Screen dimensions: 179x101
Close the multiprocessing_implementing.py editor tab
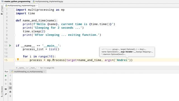point(37,6)
